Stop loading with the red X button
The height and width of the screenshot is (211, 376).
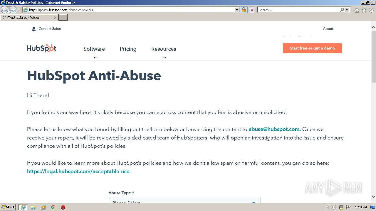point(252,10)
